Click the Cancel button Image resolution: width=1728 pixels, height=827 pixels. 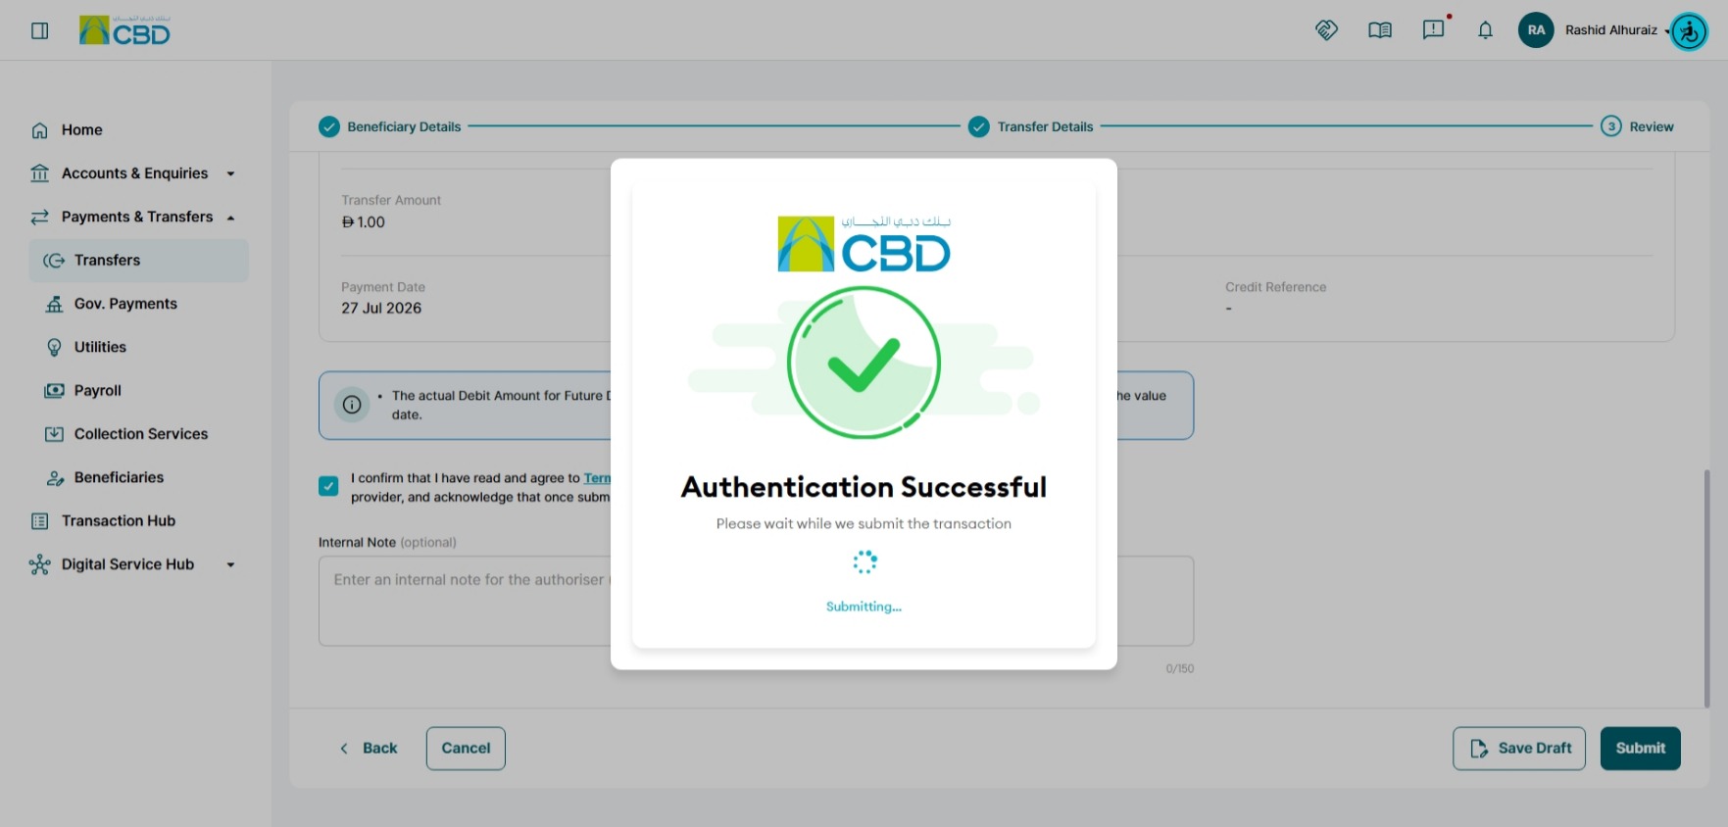[x=466, y=749]
